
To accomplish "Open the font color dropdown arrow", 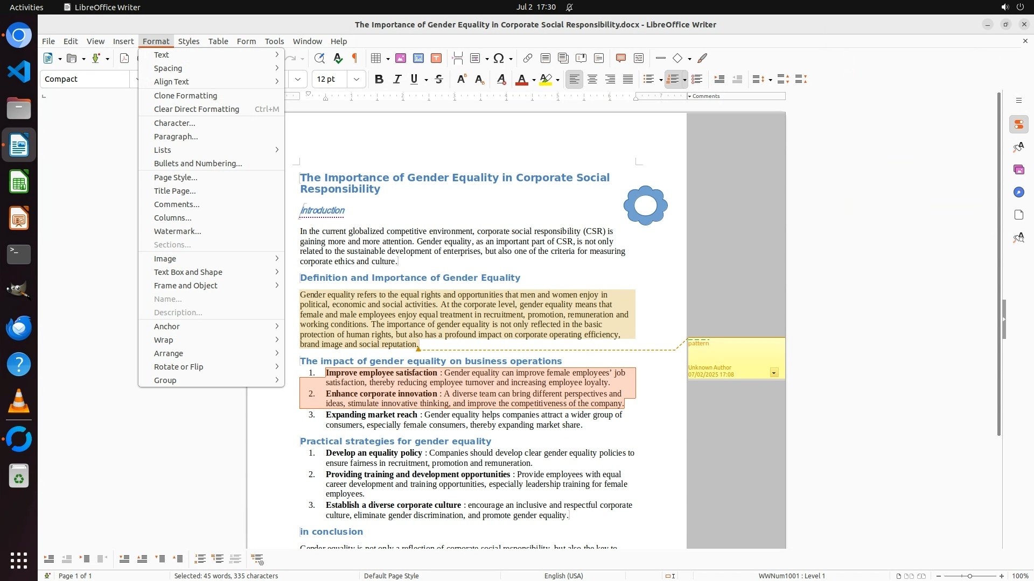I will [534, 80].
